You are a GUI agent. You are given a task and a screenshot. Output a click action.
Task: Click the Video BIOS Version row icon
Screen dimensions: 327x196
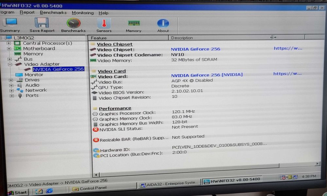95,92
